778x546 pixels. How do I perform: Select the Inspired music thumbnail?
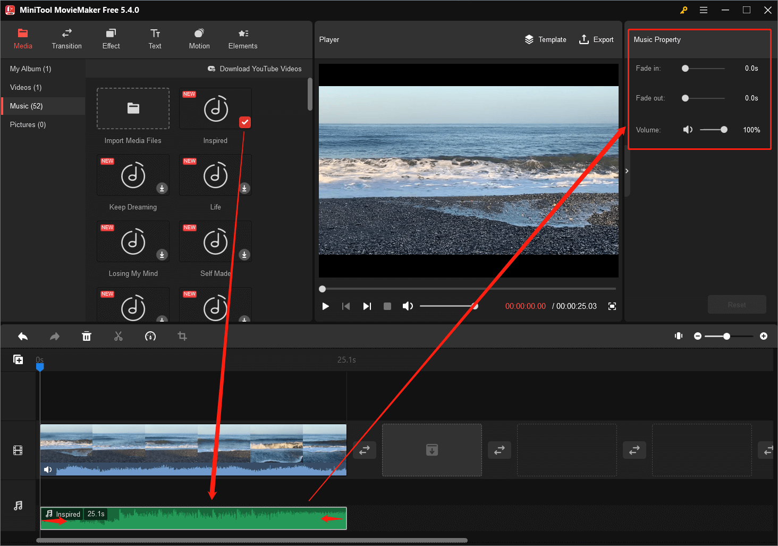(215, 108)
